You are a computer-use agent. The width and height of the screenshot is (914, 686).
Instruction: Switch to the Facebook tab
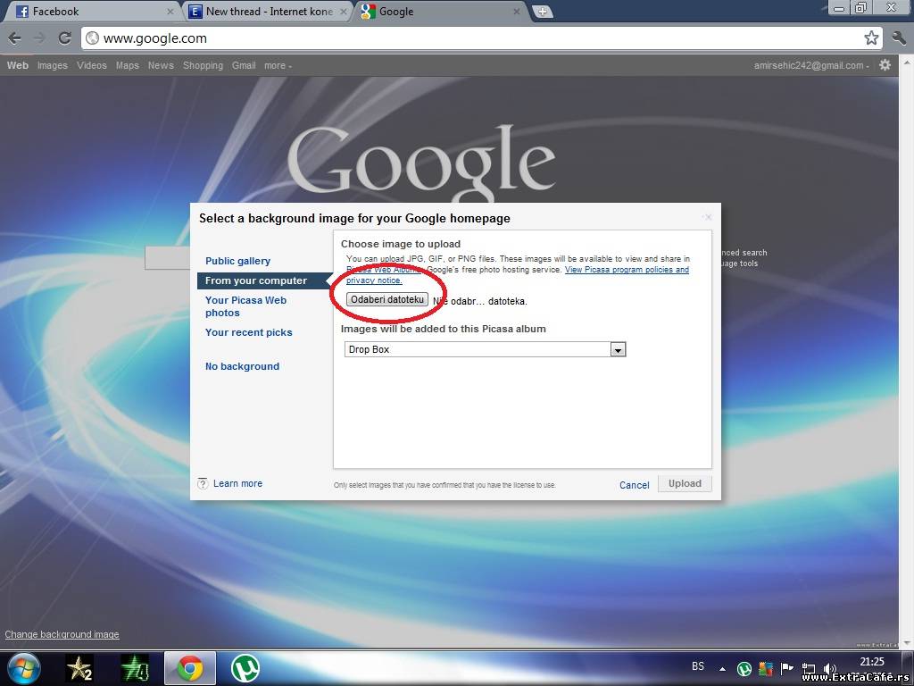(89, 12)
